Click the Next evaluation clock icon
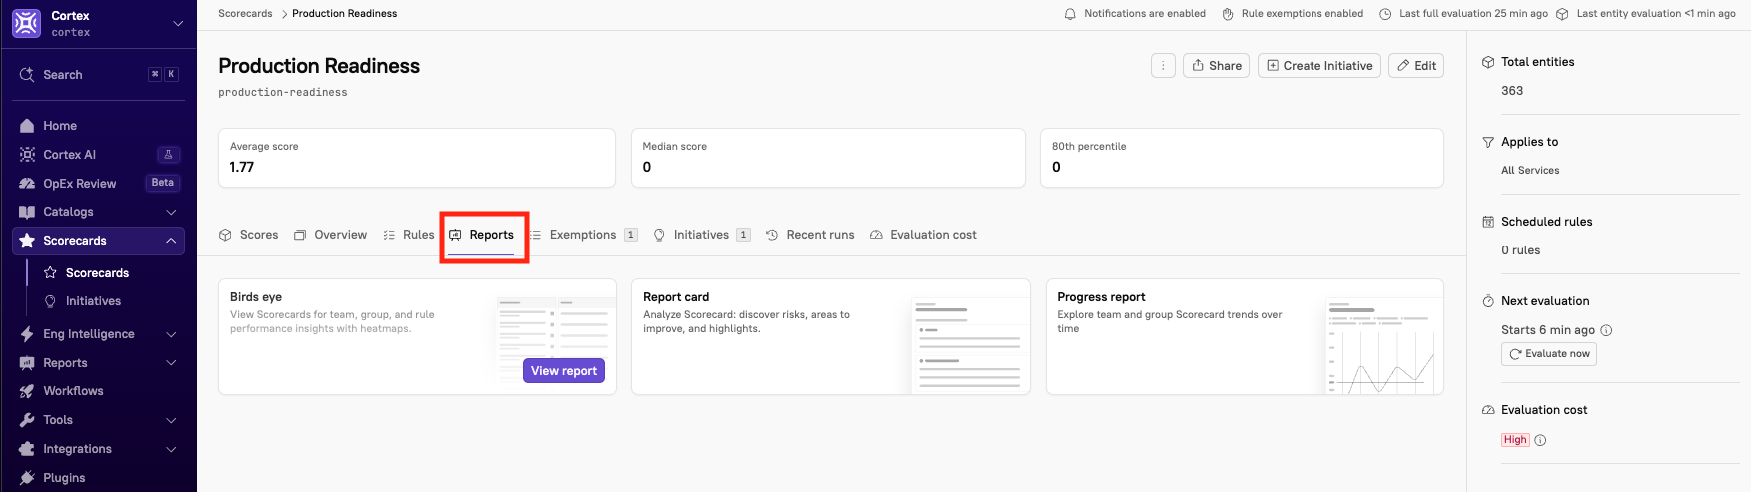The width and height of the screenshot is (1751, 492). point(1488,301)
